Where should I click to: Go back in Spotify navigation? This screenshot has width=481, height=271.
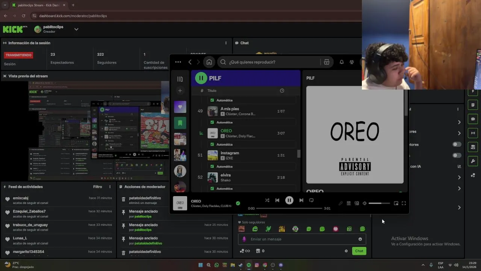click(190, 62)
